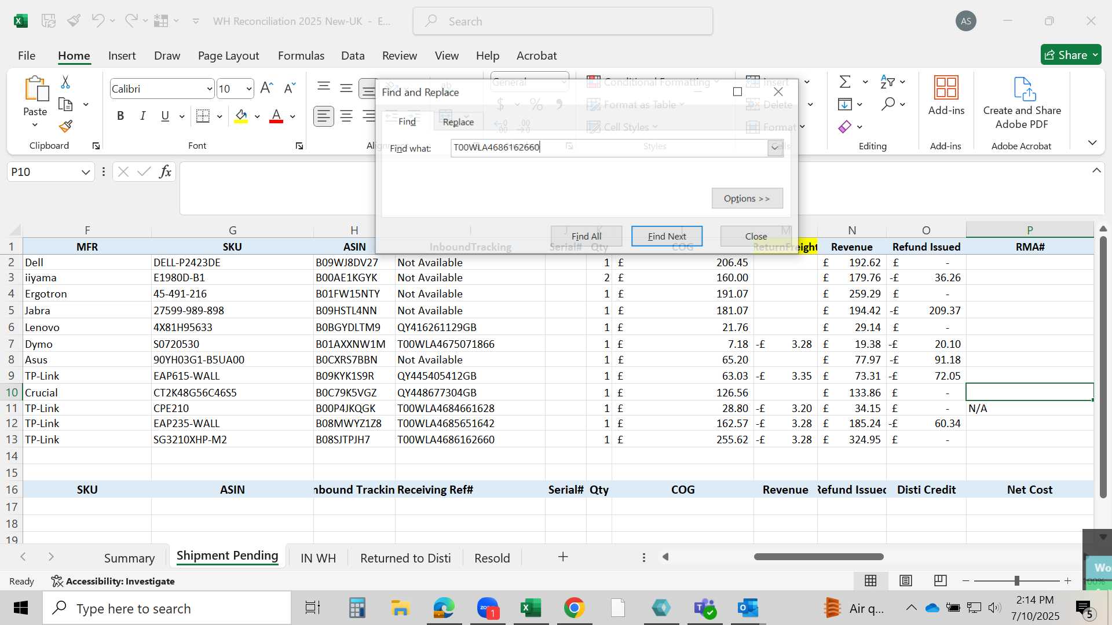Screen dimensions: 1112x625
Task: Open Google Chrome from the taskbar
Action: [574, 608]
